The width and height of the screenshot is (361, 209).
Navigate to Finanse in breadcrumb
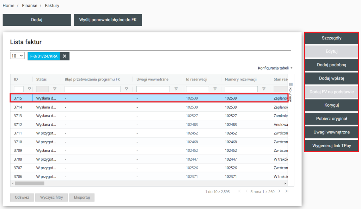pyautogui.click(x=29, y=6)
